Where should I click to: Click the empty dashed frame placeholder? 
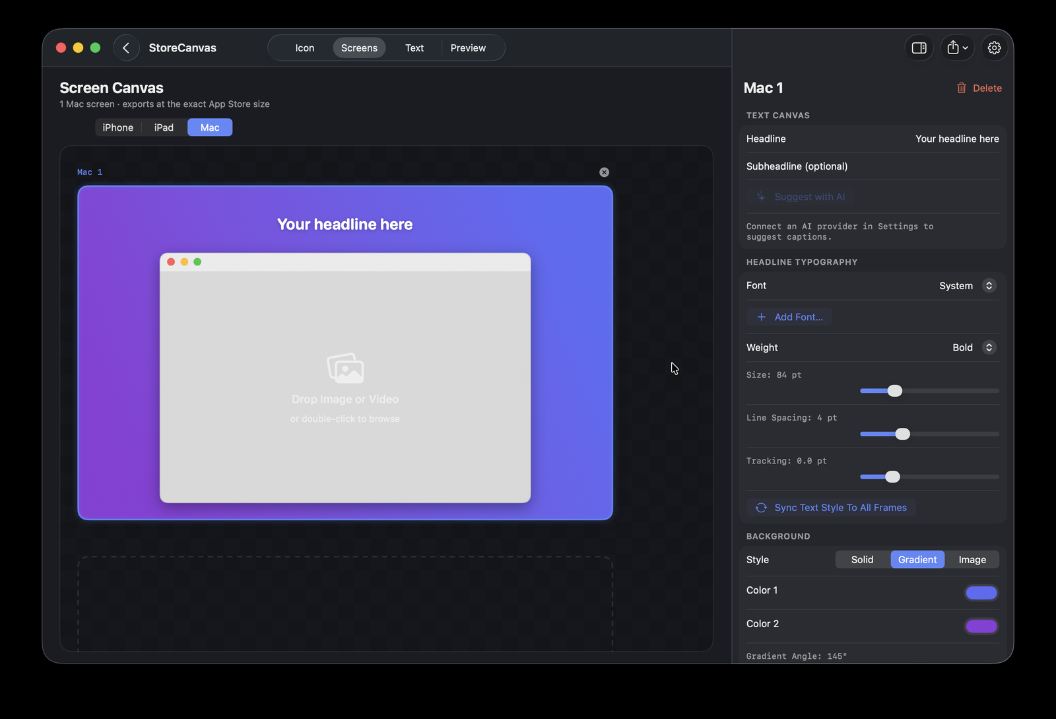(x=345, y=604)
